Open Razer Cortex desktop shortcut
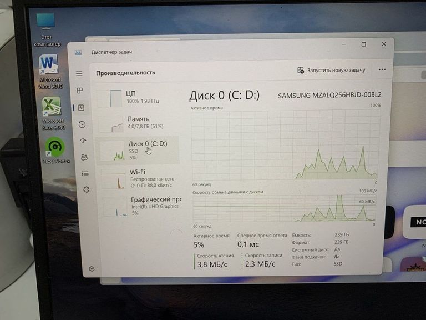The image size is (426, 320). (x=54, y=151)
